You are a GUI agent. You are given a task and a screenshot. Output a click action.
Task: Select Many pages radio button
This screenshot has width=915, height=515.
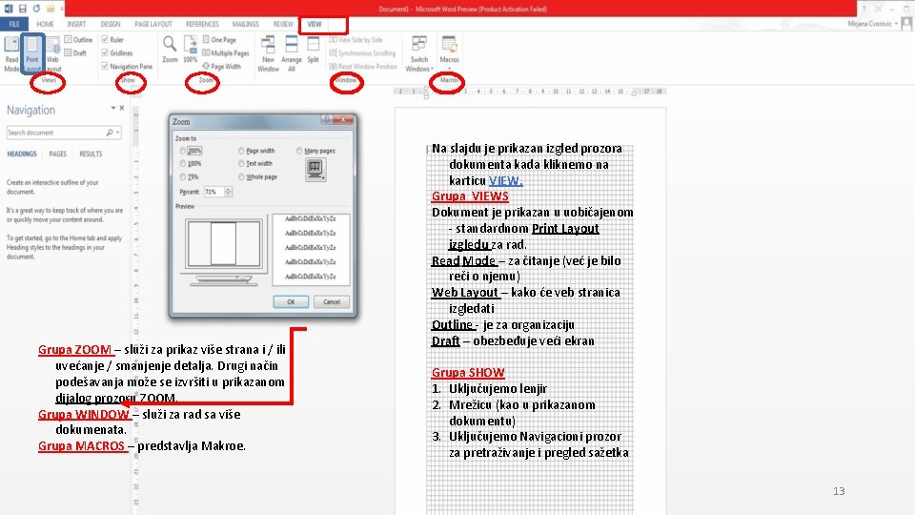[x=299, y=151]
